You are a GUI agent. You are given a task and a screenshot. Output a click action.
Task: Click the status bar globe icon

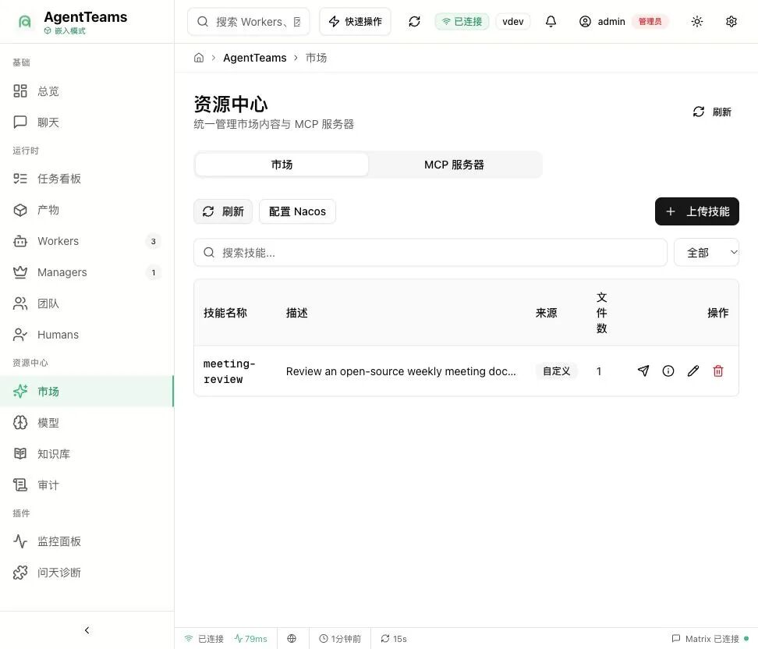click(292, 639)
